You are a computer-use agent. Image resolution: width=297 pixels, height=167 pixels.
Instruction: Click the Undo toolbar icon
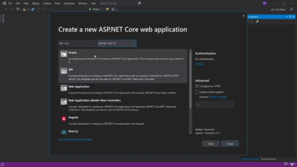pyautogui.click(x=39, y=9)
